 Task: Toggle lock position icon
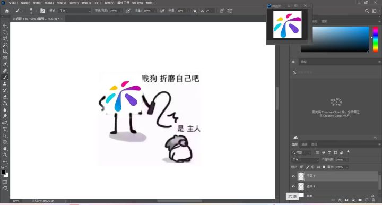click(313, 167)
